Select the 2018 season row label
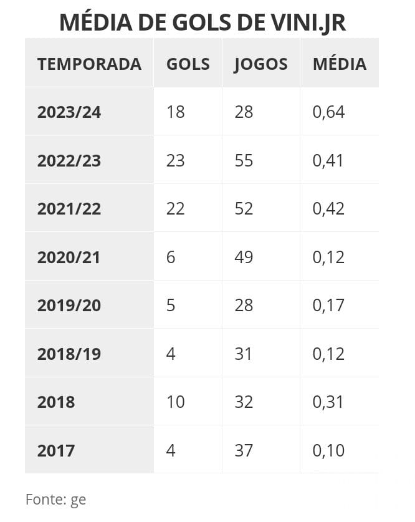Viewport: 415px width, 522px height. pyautogui.click(x=56, y=402)
